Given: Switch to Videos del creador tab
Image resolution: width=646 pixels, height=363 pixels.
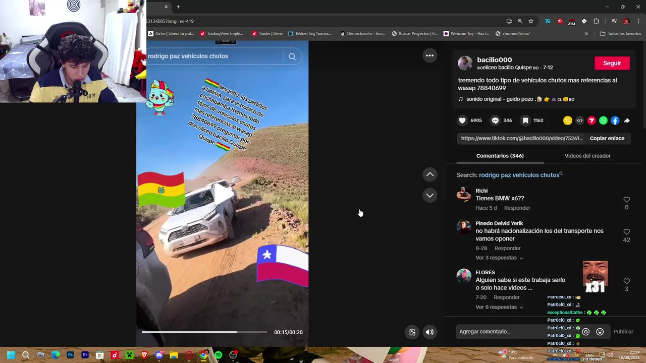Looking at the screenshot, I should 587,156.
